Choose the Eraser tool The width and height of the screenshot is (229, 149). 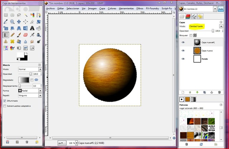coord(25,35)
